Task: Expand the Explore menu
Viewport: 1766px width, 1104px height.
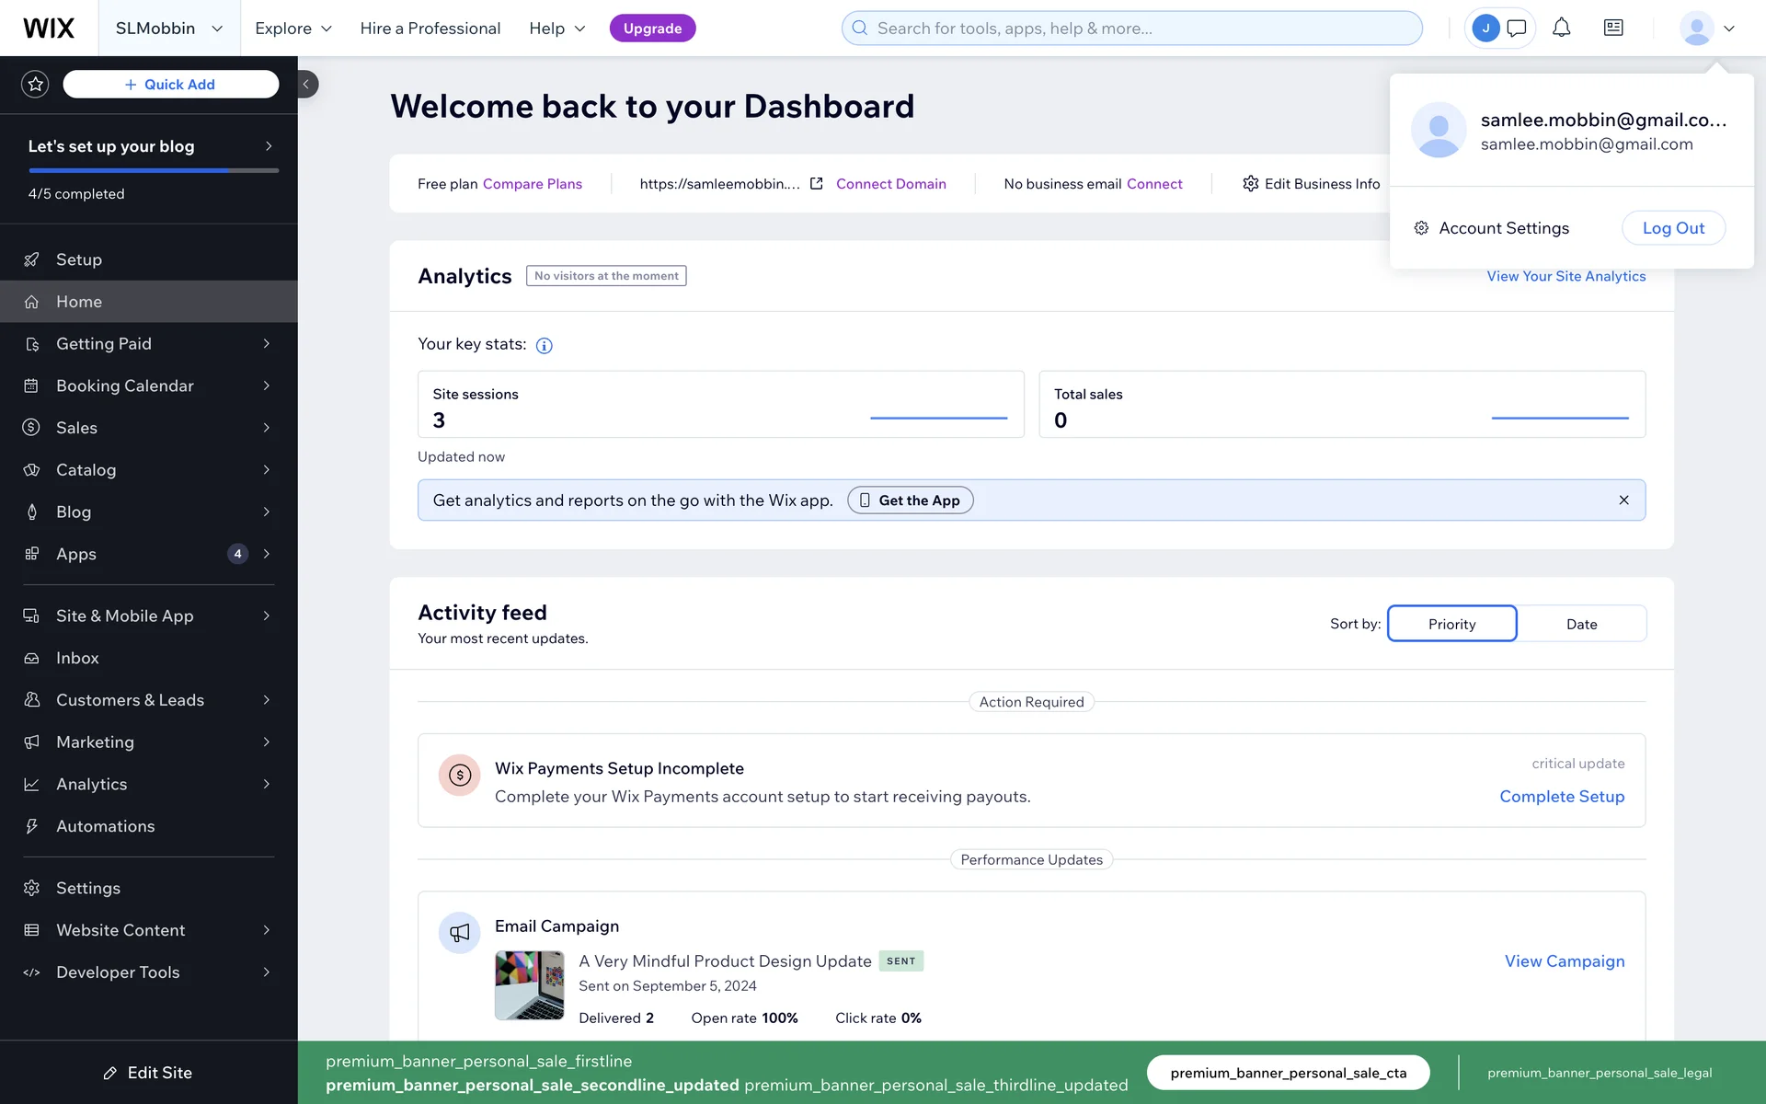Action: click(292, 29)
